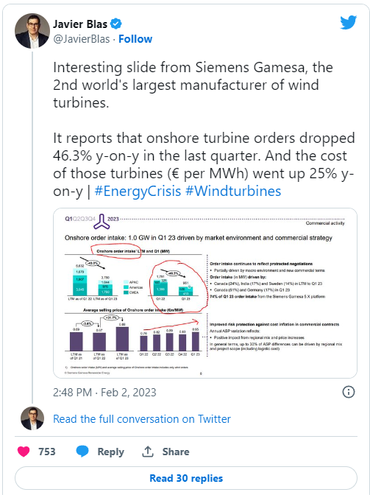The height and width of the screenshot is (495, 370).
Task: Click the blue verified badge beside Javier Blas
Action: click(x=116, y=24)
